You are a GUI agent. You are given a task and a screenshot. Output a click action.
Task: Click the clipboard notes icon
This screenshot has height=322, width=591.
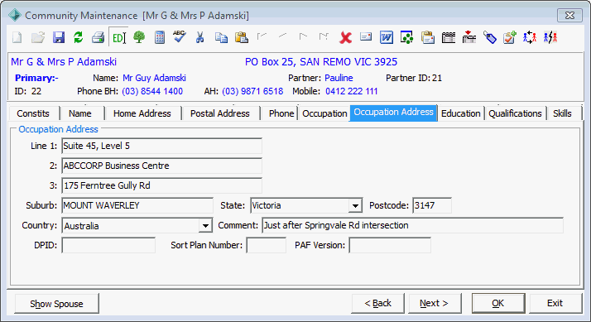click(428, 37)
